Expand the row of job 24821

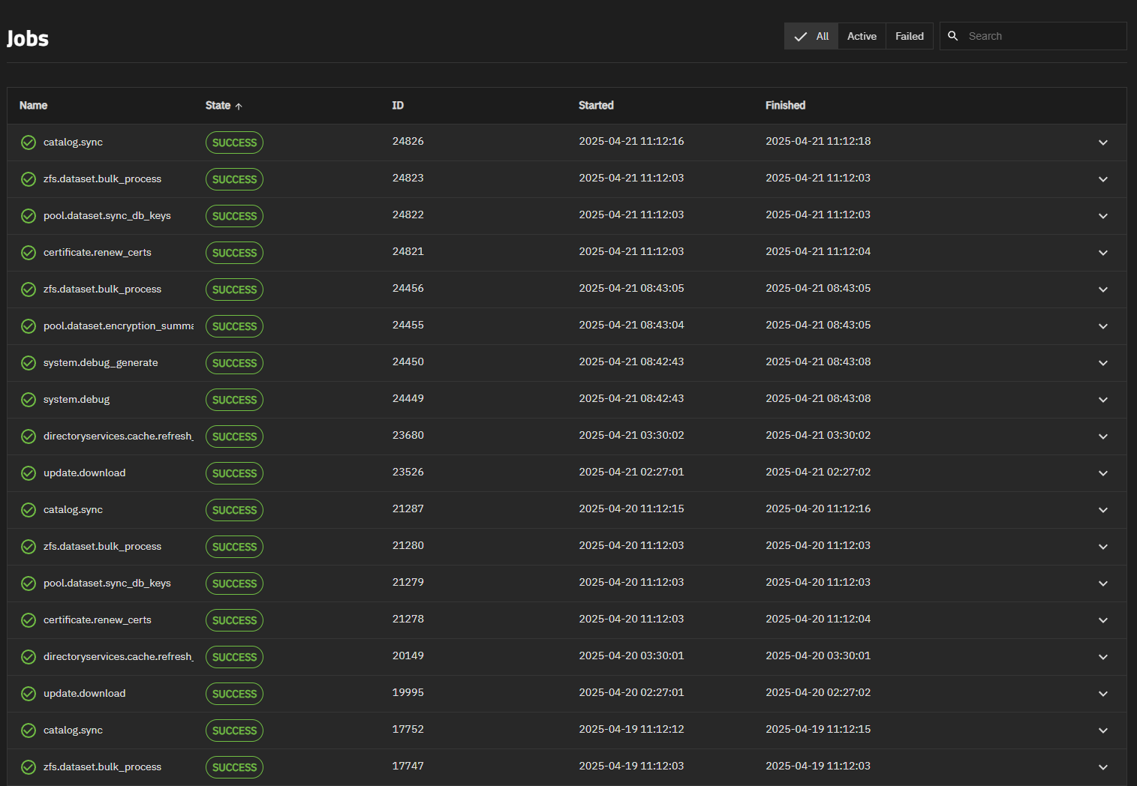coord(1103,253)
